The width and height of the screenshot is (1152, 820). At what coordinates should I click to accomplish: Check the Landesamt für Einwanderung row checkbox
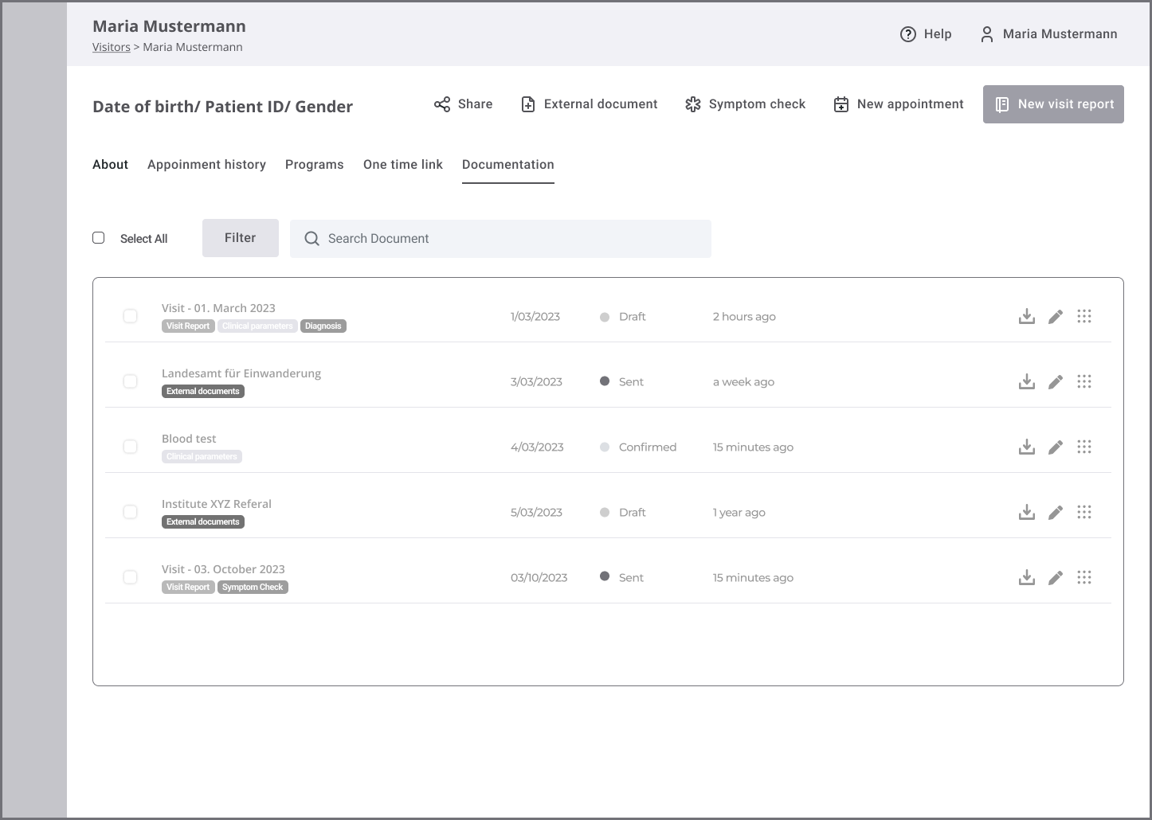click(x=130, y=381)
